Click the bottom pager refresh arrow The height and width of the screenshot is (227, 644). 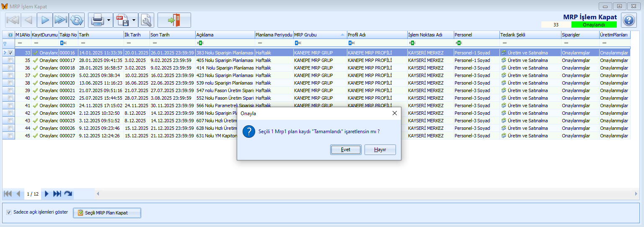click(67, 194)
